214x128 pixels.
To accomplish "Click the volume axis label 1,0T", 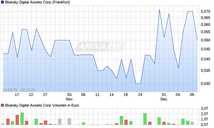I will tap(204, 119).
